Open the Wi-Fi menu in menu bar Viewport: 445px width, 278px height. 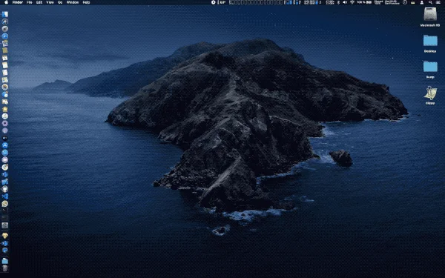(352, 2)
